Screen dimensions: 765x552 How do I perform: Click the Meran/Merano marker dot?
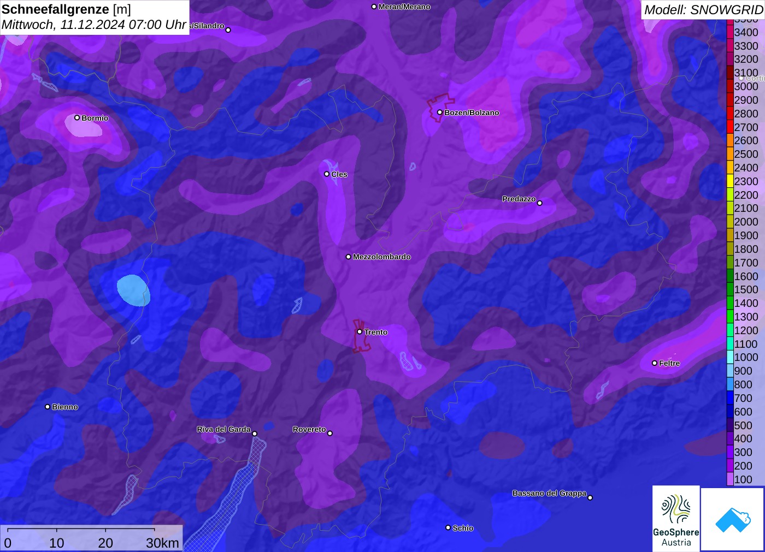pyautogui.click(x=374, y=7)
